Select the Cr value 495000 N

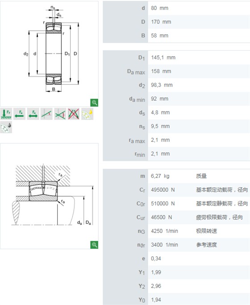(163, 190)
